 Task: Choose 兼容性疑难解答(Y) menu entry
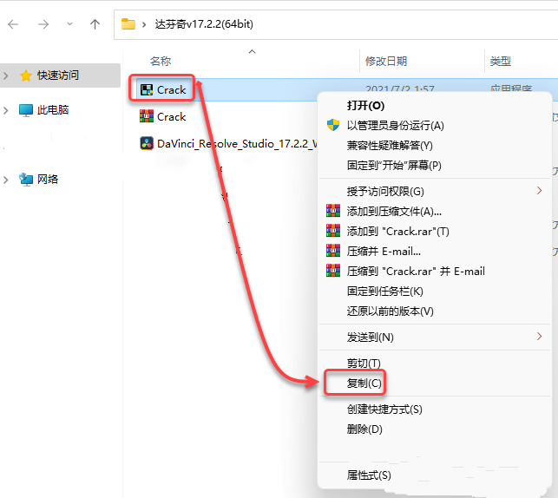tap(390, 146)
